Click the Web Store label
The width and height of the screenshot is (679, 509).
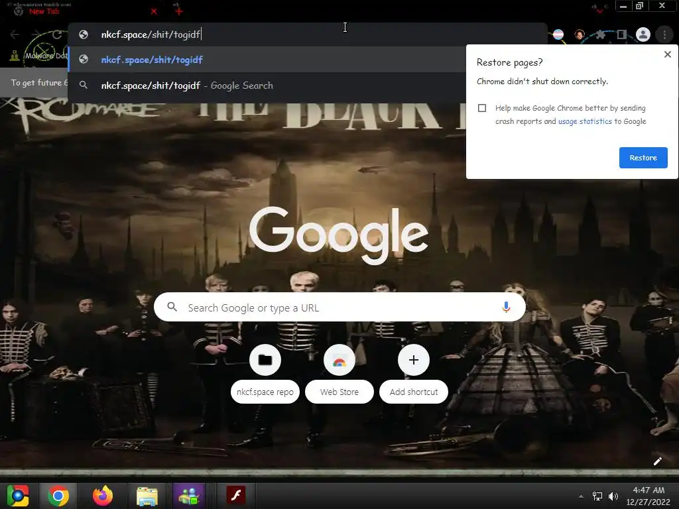(339, 392)
